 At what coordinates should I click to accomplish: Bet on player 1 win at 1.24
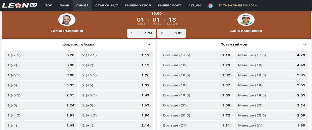142,33
